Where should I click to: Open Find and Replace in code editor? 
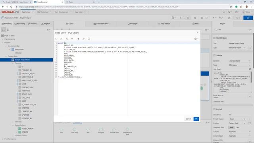[72, 39]
